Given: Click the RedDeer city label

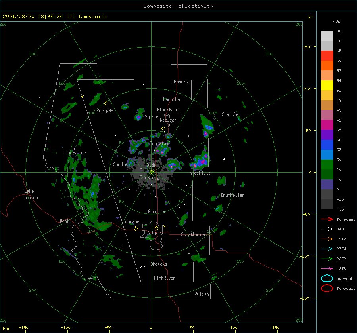Looking at the screenshot, I should [168, 120].
